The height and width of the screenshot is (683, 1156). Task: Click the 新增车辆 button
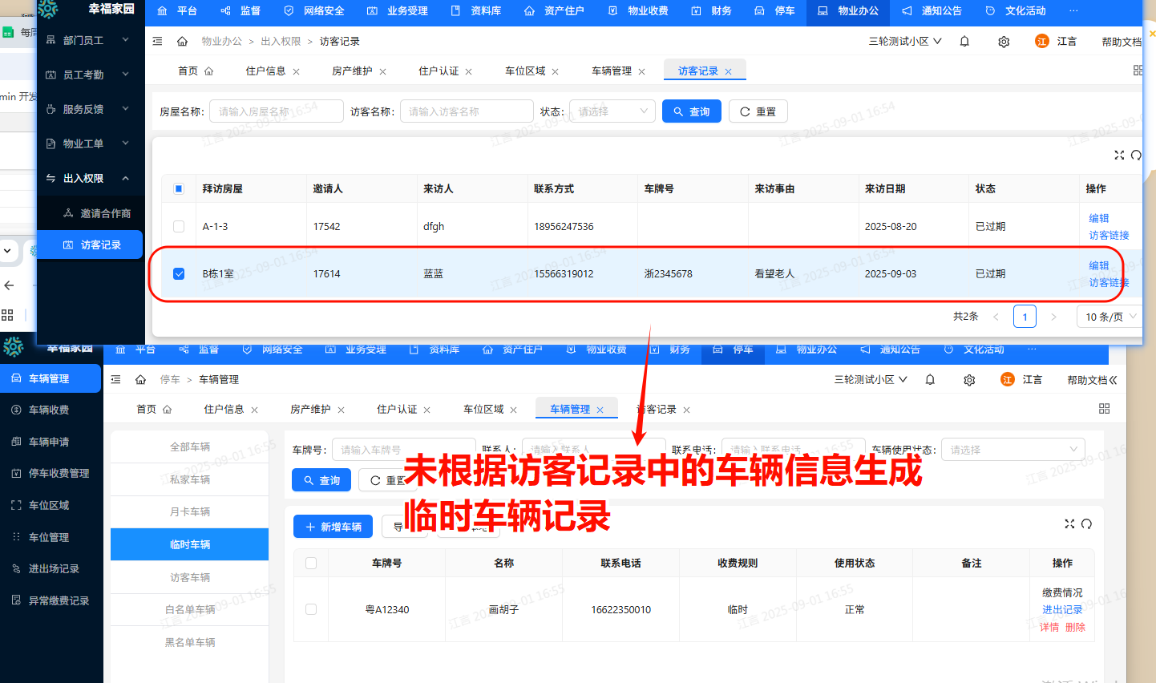coord(333,527)
